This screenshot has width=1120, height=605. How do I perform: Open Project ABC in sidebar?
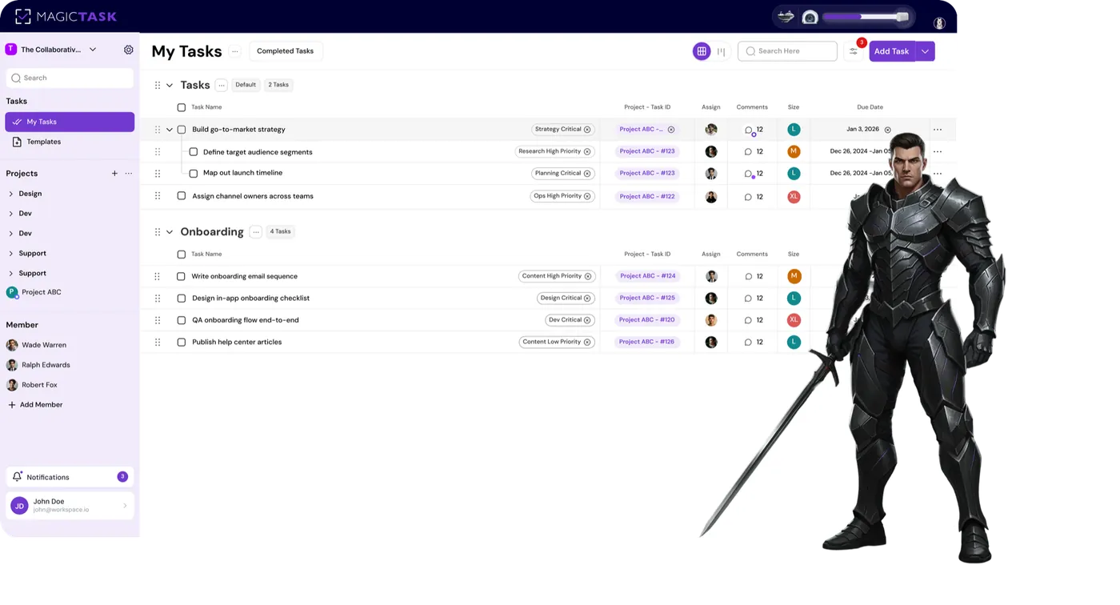42,292
